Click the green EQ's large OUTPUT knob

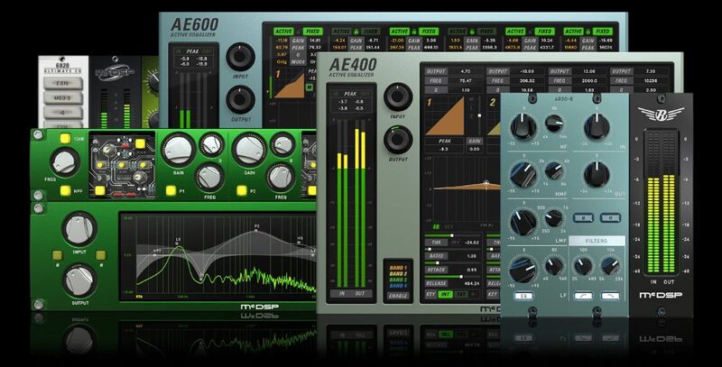tap(79, 280)
